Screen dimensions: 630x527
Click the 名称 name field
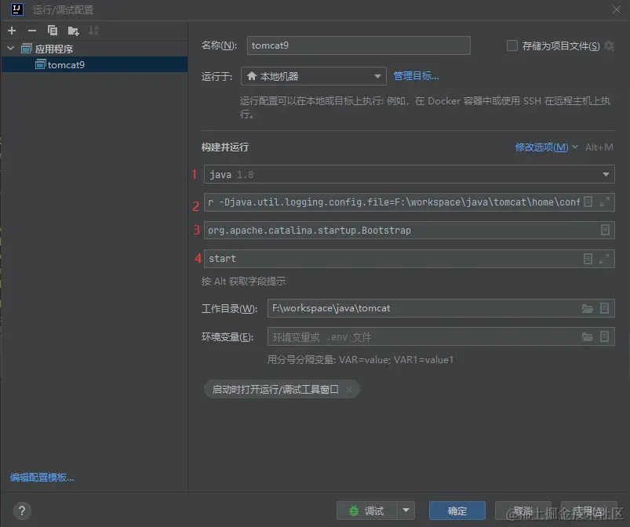(x=359, y=45)
